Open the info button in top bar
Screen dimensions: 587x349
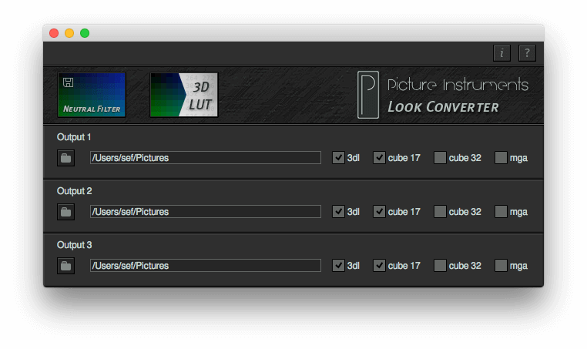tap(501, 53)
